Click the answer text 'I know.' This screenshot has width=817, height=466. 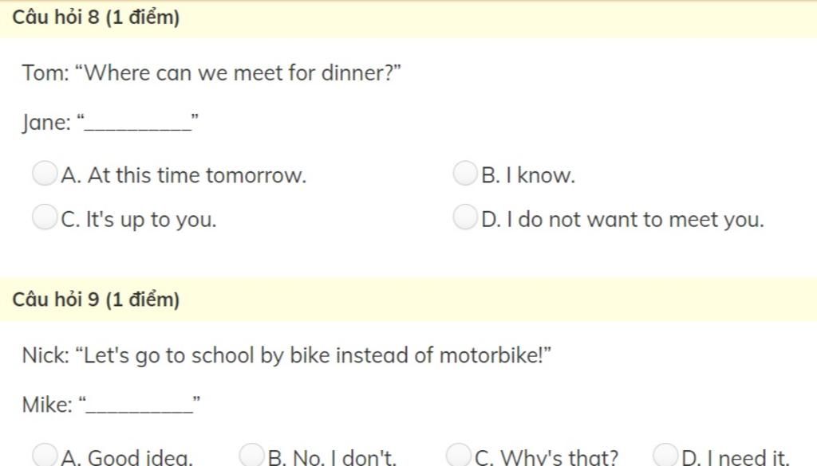[x=541, y=175]
